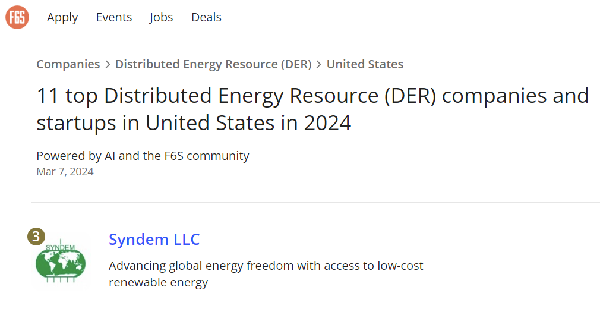The width and height of the screenshot is (600, 315).
Task: Click the Mar 7, 2024 date
Action: coord(65,172)
